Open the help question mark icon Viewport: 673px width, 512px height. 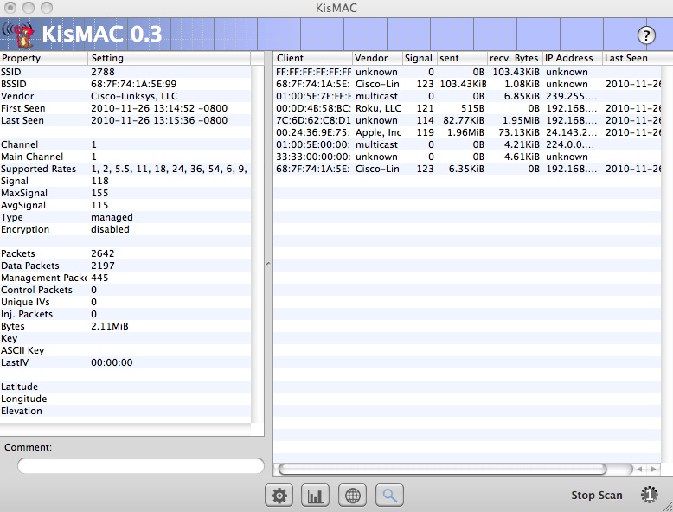pyautogui.click(x=646, y=35)
